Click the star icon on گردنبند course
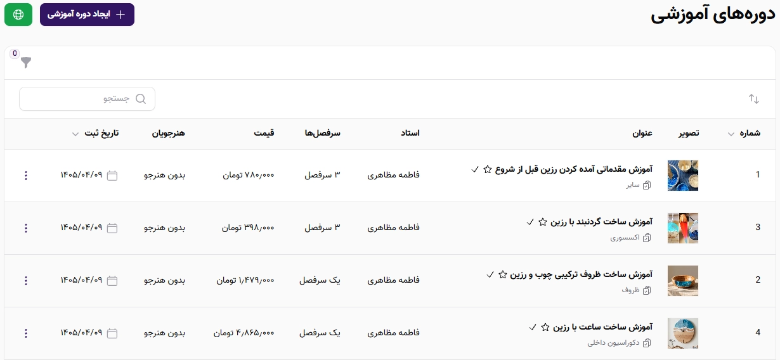 click(x=543, y=222)
